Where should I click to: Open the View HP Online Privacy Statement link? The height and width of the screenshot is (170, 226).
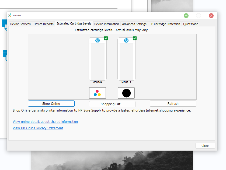38,128
